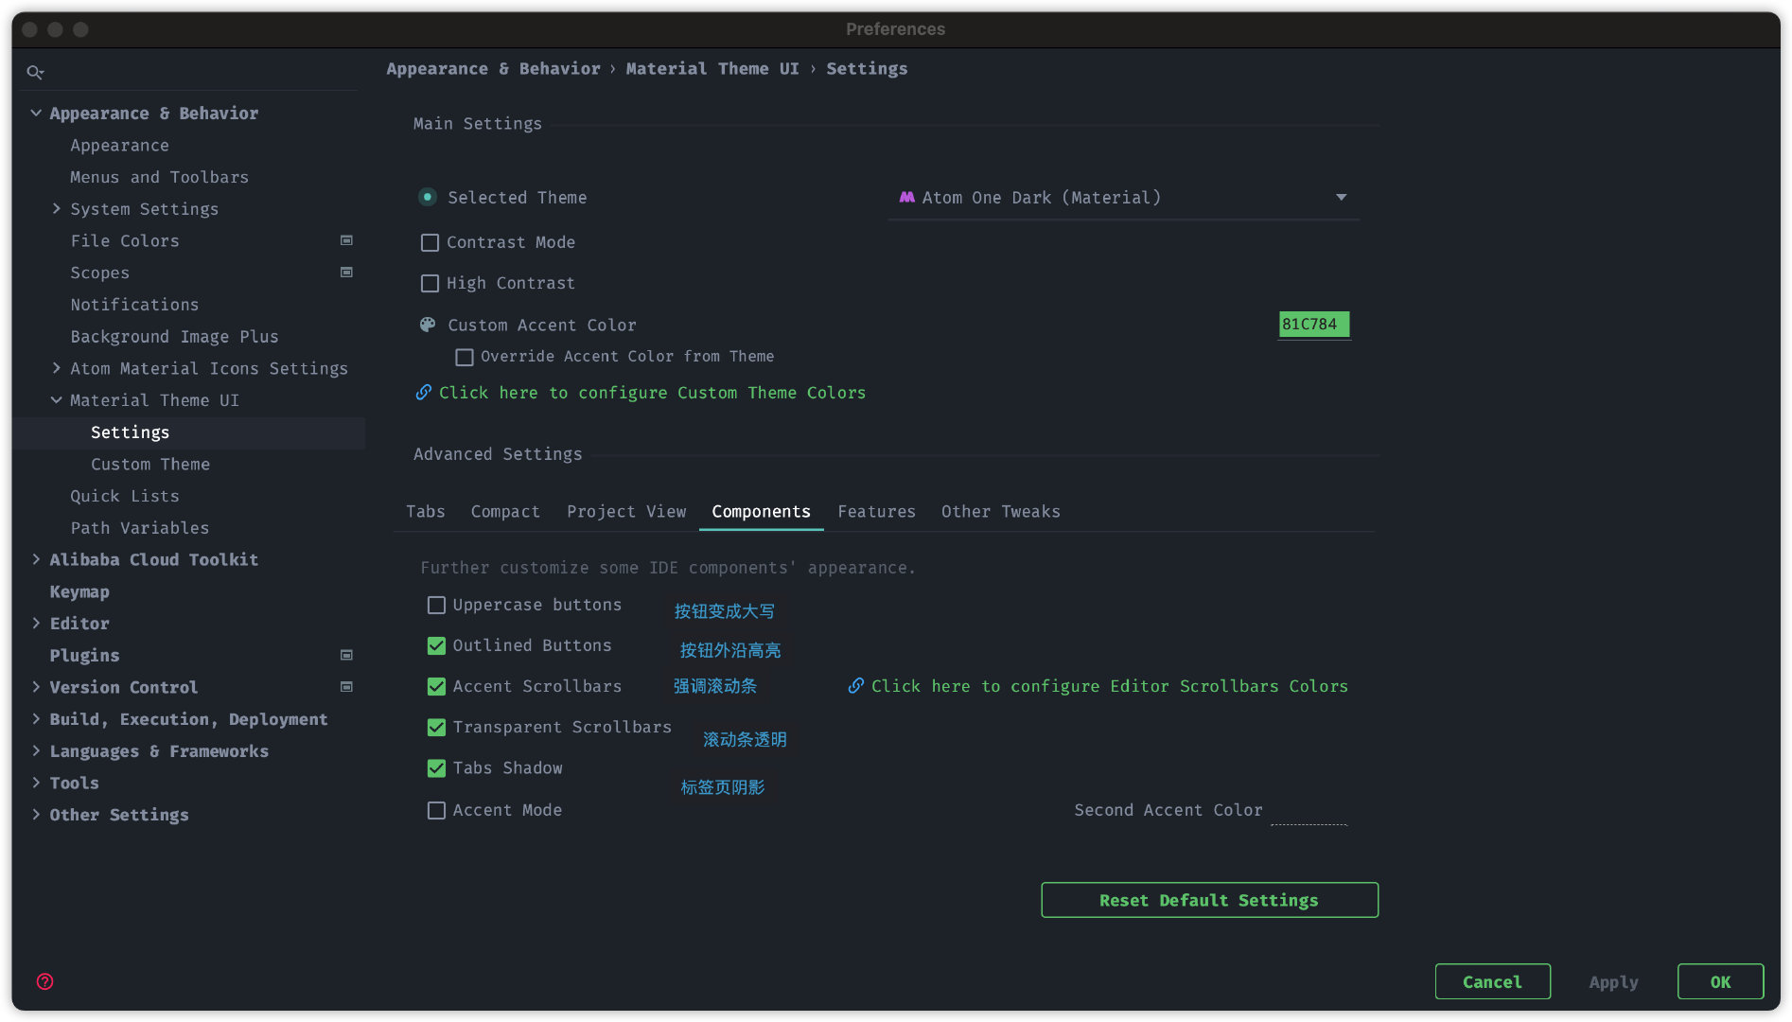Expand the Tools section

coord(36,783)
